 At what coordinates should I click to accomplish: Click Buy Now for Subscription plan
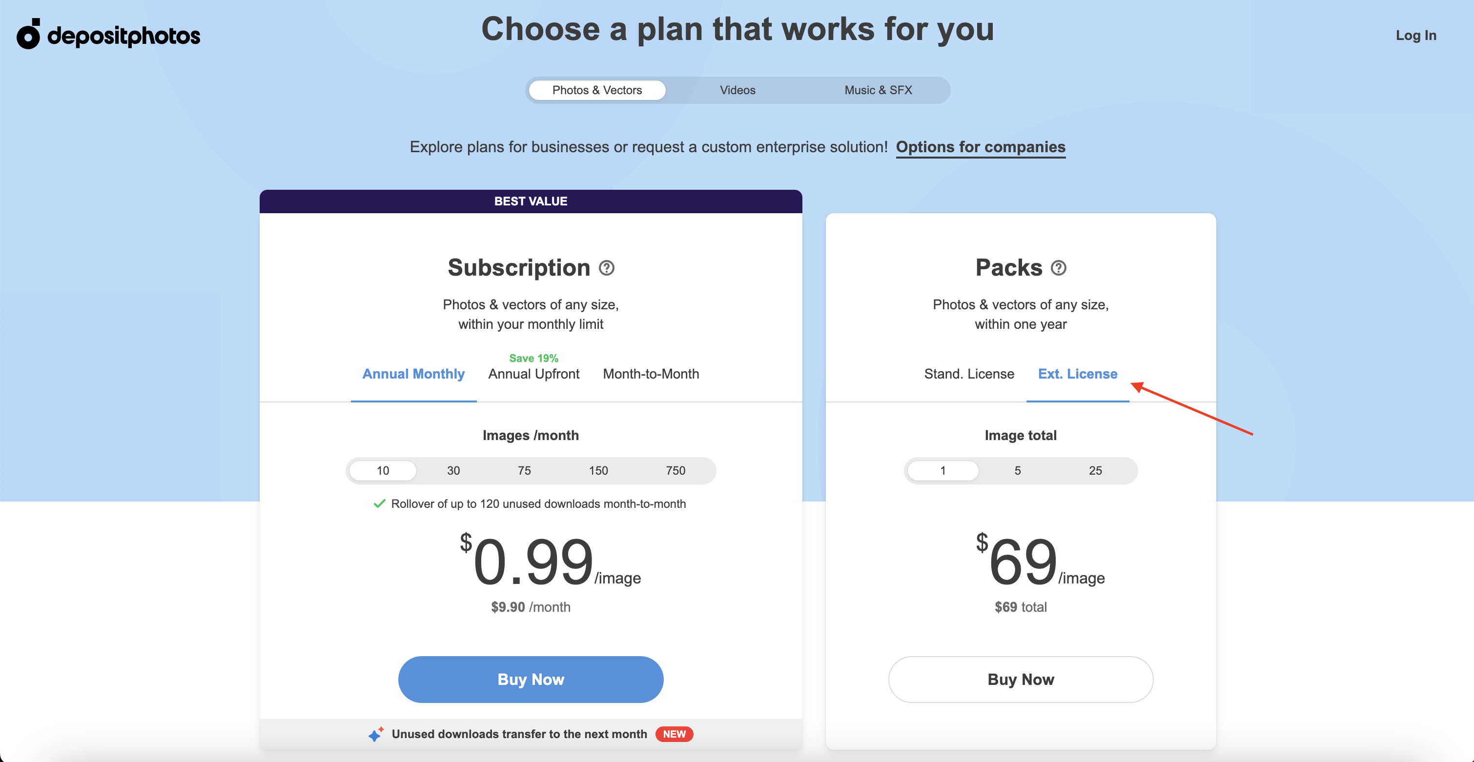531,680
